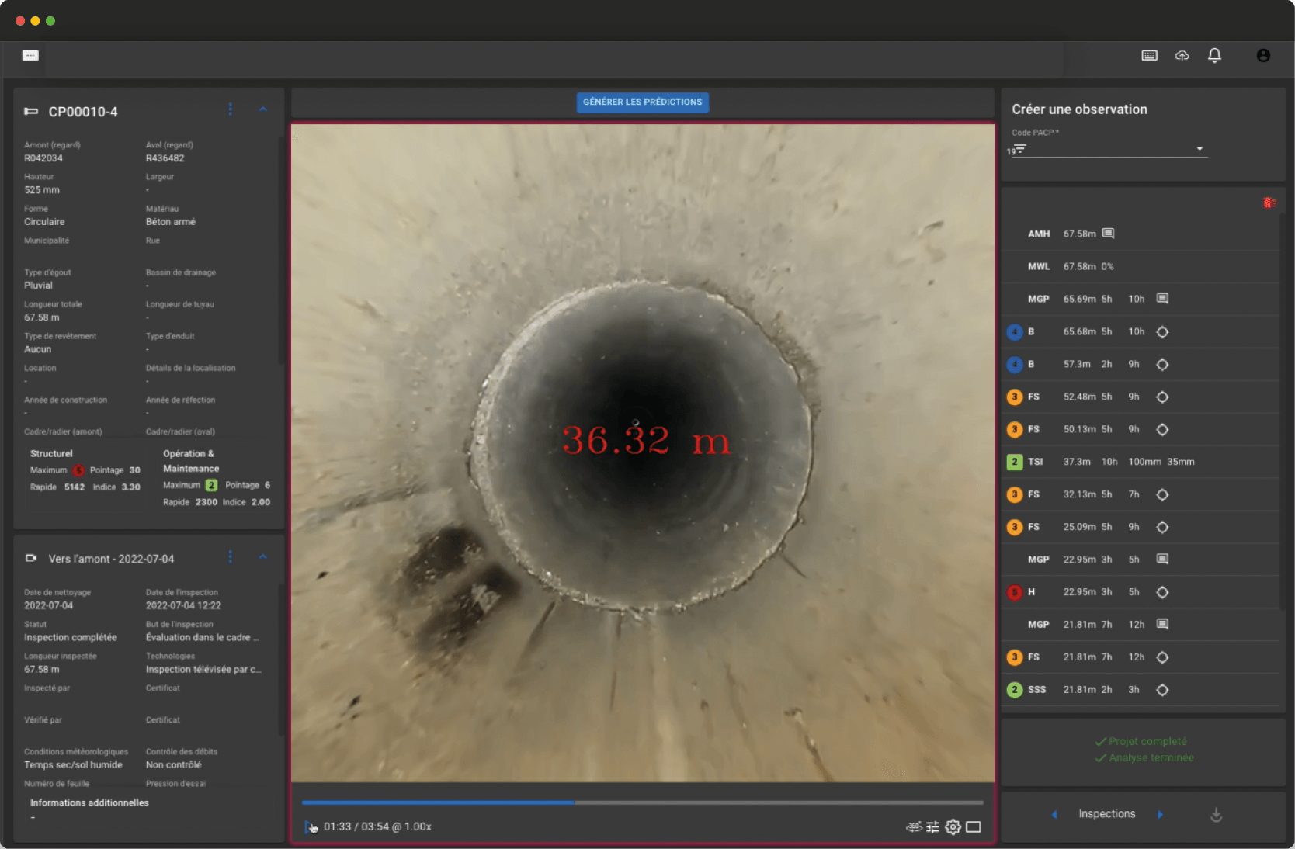
Task: Click the cloud upload icon
Action: point(1182,56)
